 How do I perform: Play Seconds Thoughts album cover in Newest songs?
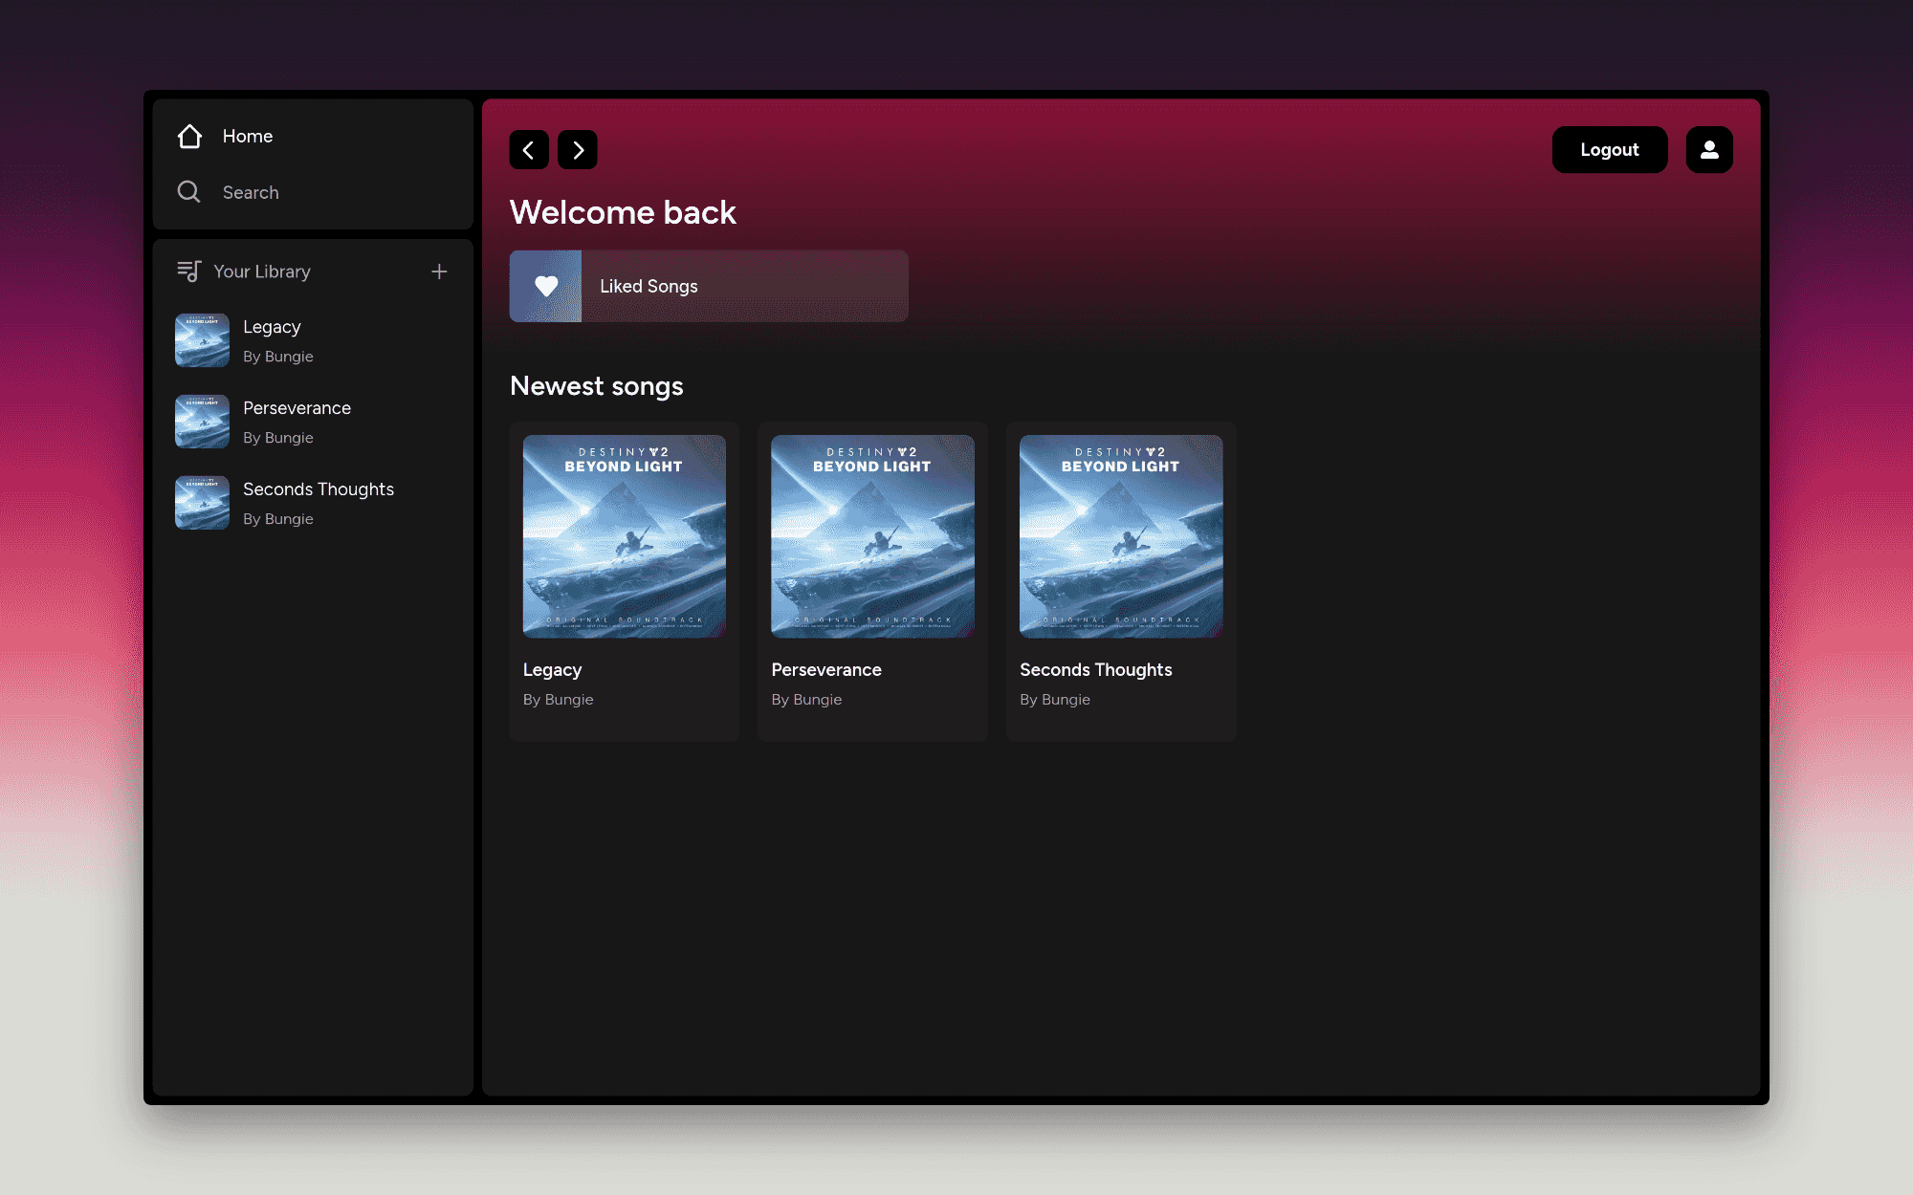(x=1121, y=536)
